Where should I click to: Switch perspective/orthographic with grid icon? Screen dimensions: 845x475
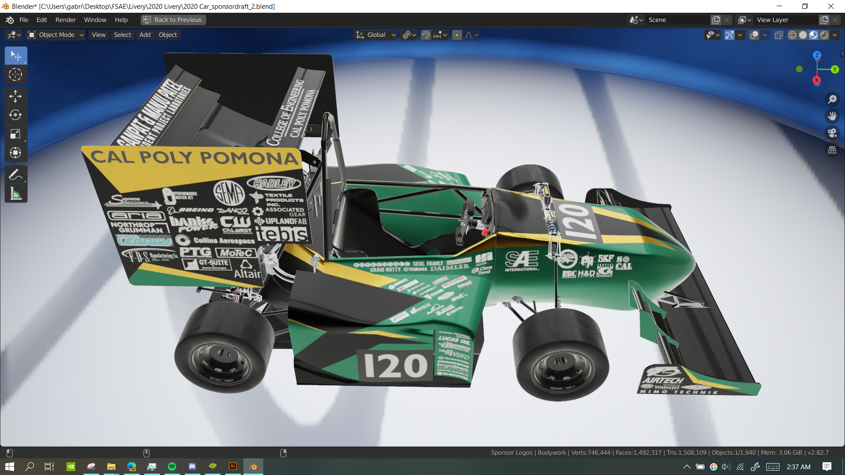tap(832, 150)
